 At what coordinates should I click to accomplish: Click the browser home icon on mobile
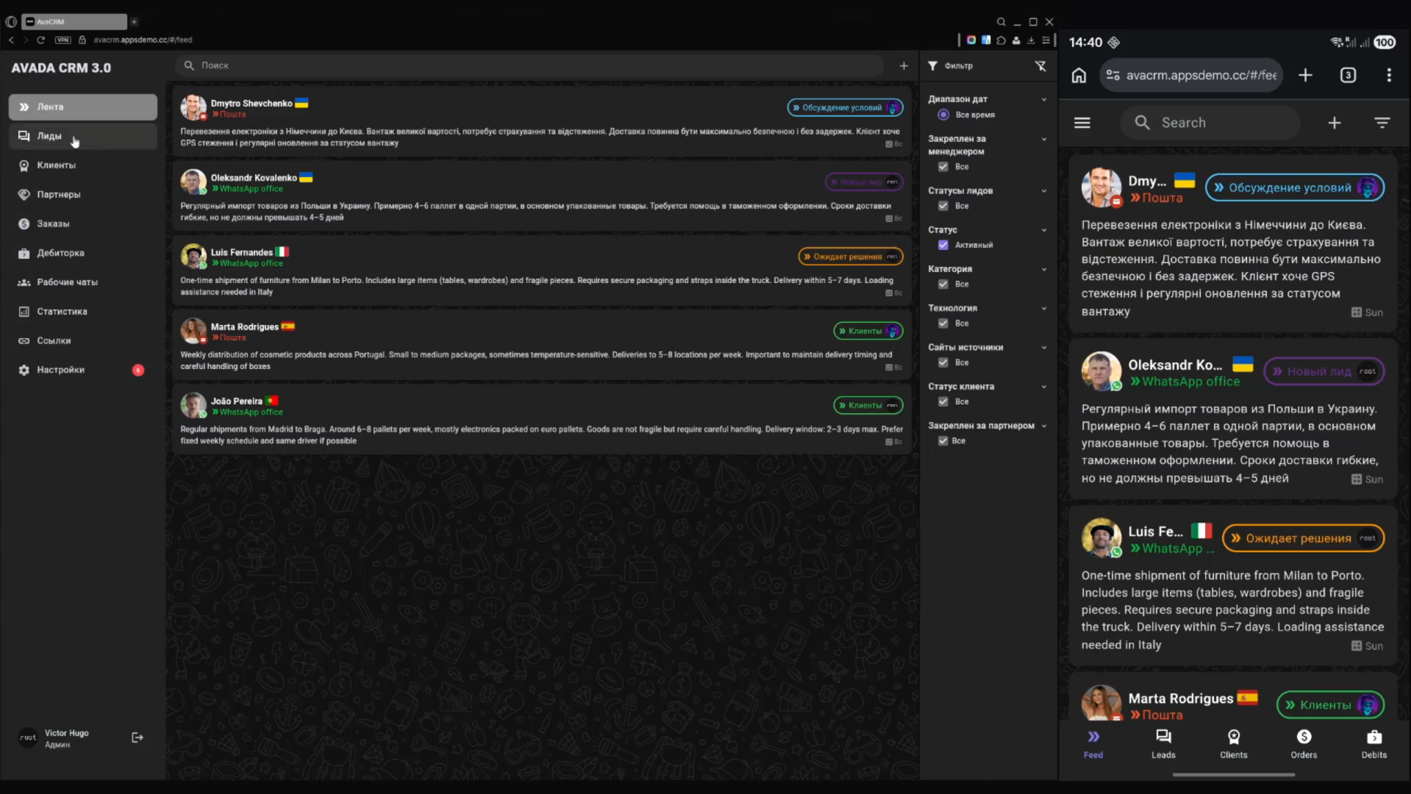pyautogui.click(x=1079, y=75)
